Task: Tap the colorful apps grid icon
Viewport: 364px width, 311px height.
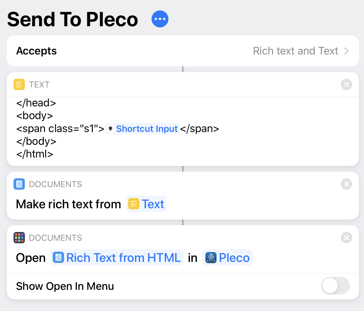Action: point(19,238)
